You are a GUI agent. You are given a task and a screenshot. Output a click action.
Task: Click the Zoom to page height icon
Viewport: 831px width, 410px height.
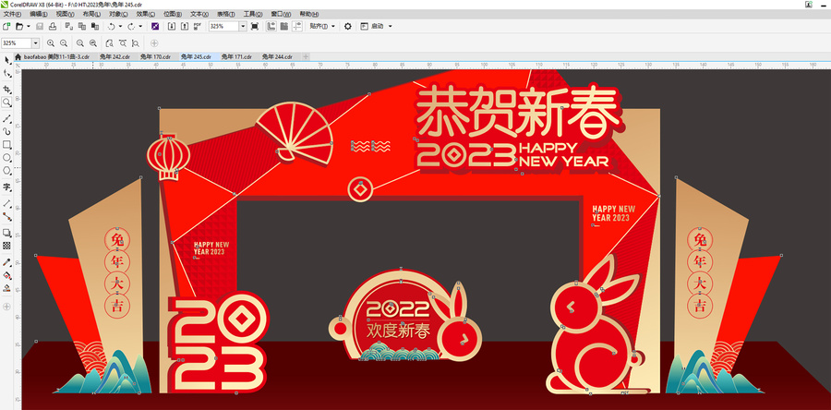pos(135,42)
